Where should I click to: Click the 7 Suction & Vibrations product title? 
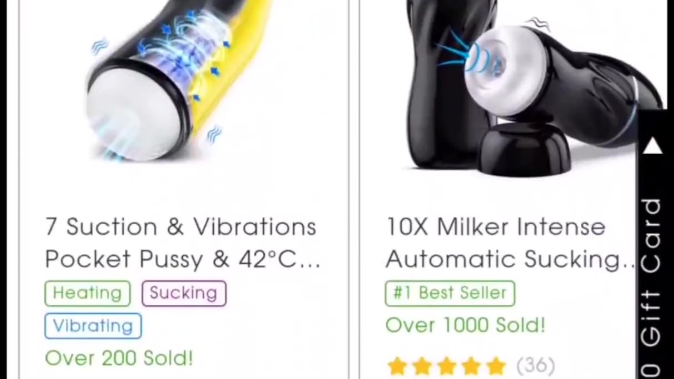183,243
